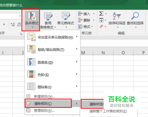The height and width of the screenshot is (117, 148).
Task: Click the Clear eraser icon
Action: (101, 26)
